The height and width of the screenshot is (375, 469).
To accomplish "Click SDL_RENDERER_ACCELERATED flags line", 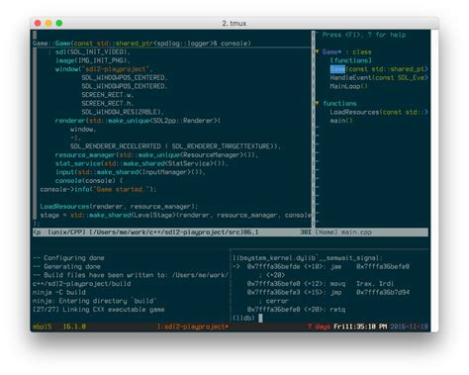I will (175, 146).
